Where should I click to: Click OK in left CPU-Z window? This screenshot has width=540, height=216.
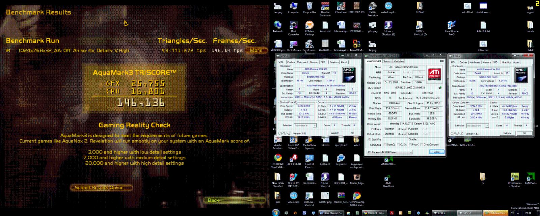(x=352, y=133)
